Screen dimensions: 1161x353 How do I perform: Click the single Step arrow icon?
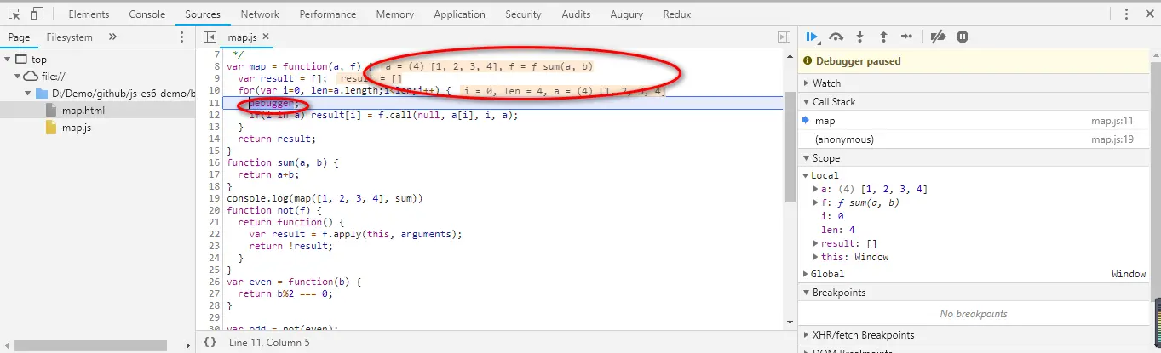[x=906, y=37]
